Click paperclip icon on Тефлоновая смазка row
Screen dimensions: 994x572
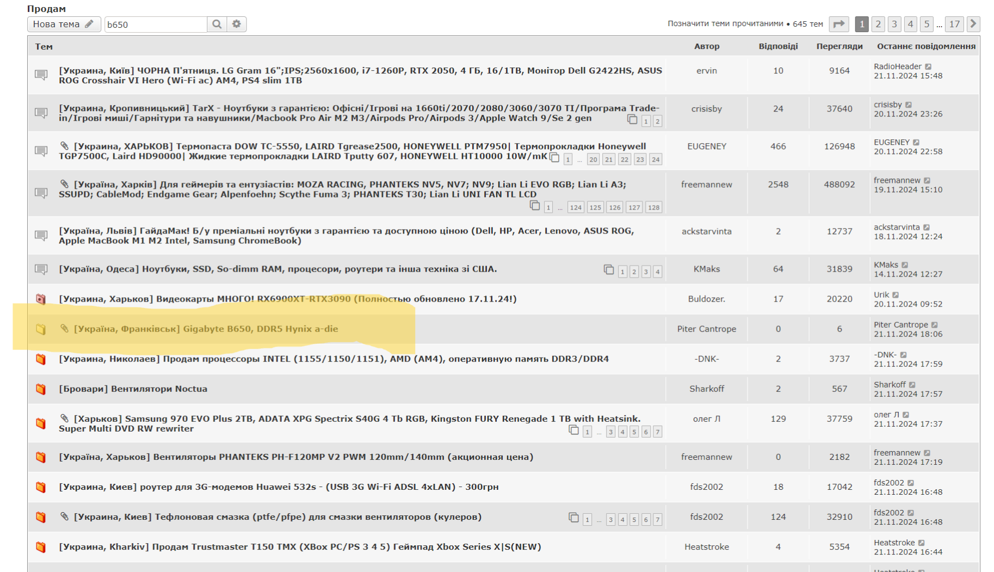pos(64,516)
